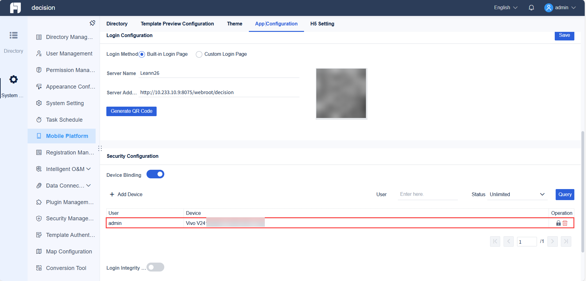Click the Intelligent O&M icon
The height and width of the screenshot is (281, 586).
[39, 169]
